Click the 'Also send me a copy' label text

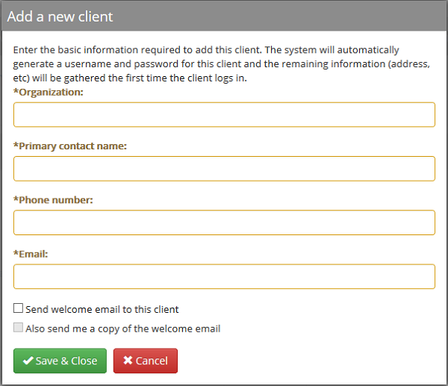tap(123, 329)
